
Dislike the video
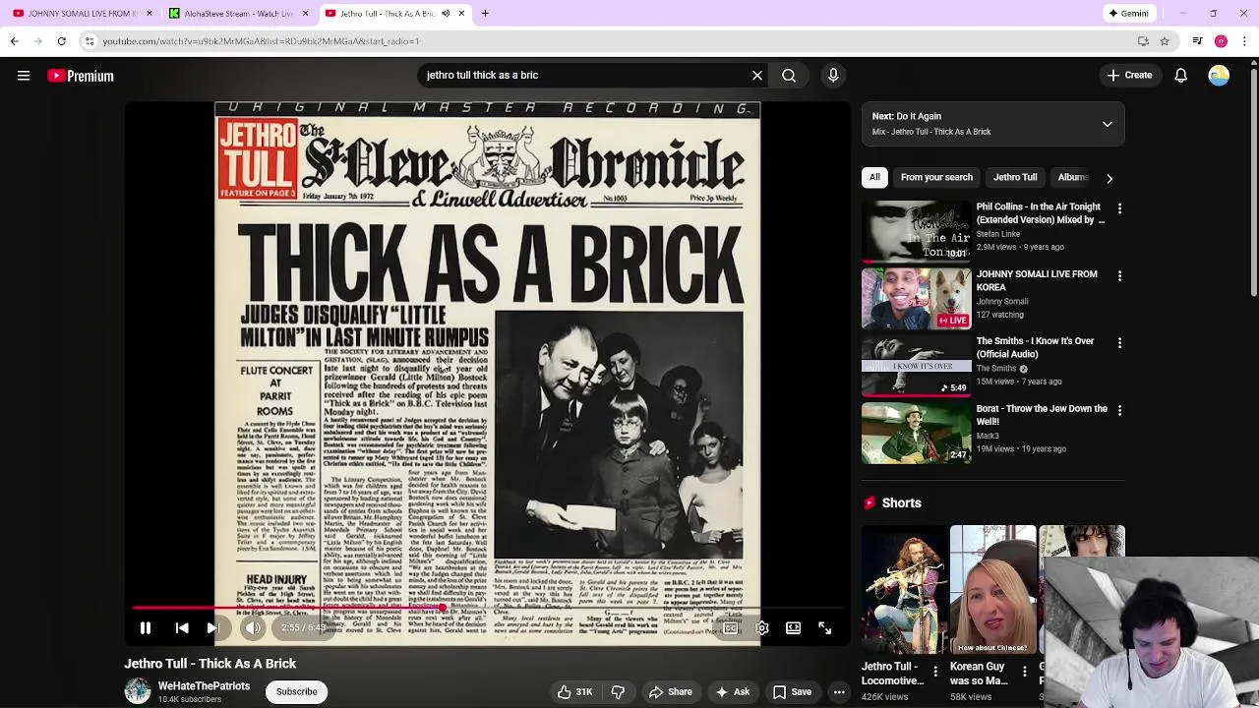tap(618, 691)
